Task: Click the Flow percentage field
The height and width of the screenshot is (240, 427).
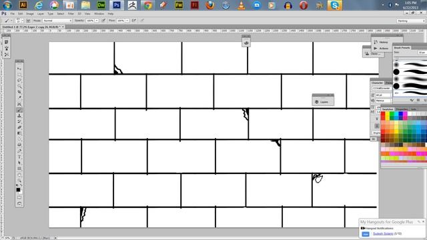Action: (121, 21)
